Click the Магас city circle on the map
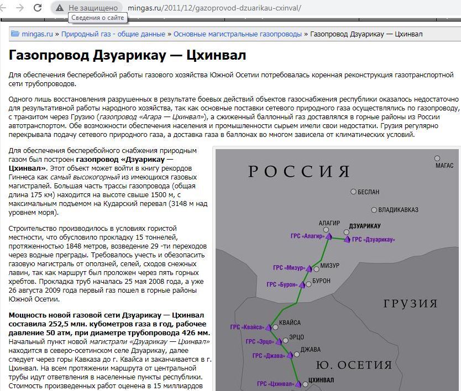Image resolution: width=461 pixels, height=391 pixels. [437, 158]
